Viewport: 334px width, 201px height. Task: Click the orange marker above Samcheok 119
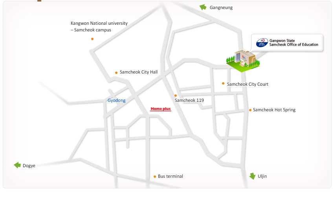point(176,96)
